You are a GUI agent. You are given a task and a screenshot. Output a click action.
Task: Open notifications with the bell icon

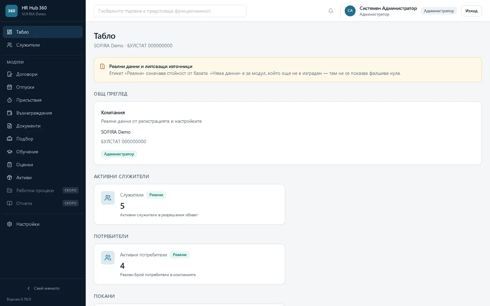click(331, 11)
